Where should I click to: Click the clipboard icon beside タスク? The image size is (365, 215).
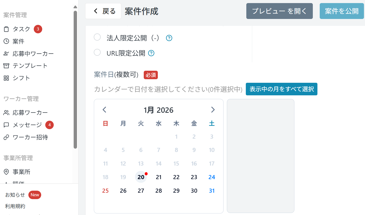pyautogui.click(x=6, y=29)
